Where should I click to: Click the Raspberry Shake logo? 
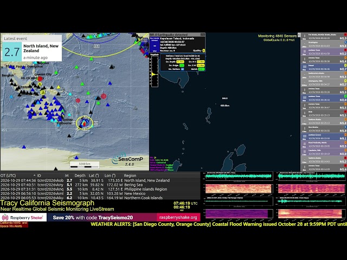pos(23,217)
